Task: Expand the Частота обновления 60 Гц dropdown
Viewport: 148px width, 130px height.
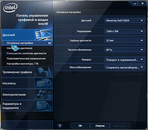Action: 125,50
